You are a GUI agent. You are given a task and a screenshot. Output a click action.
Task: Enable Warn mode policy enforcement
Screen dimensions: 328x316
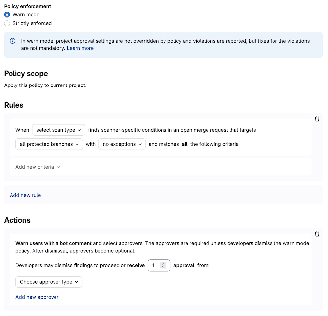(x=7, y=14)
